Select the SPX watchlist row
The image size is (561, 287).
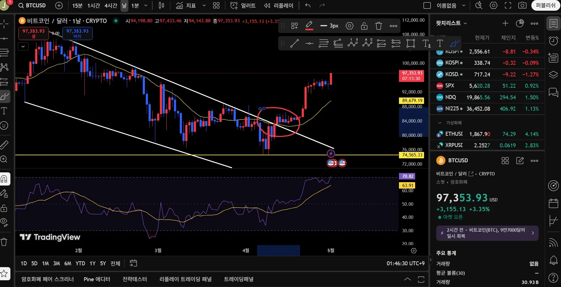487,86
